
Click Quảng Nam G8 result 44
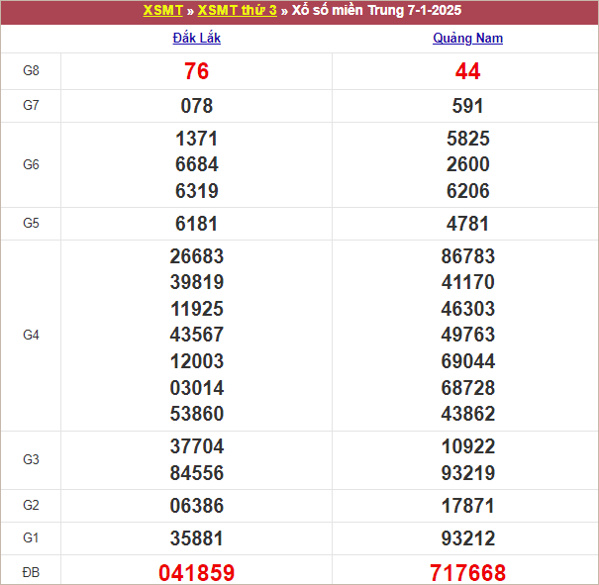tap(467, 71)
